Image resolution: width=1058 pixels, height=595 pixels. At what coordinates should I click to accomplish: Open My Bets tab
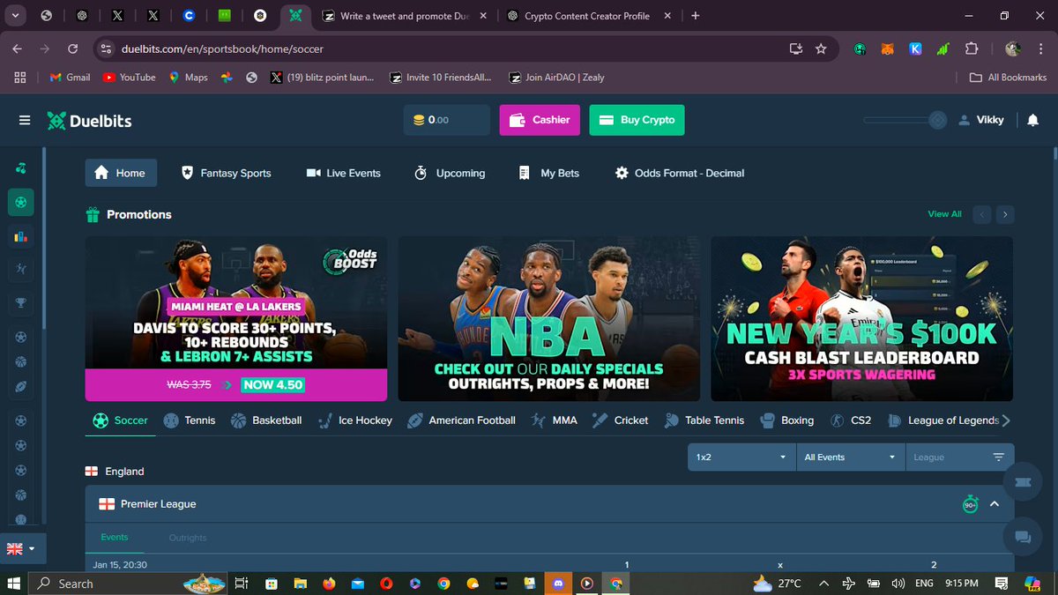548,173
